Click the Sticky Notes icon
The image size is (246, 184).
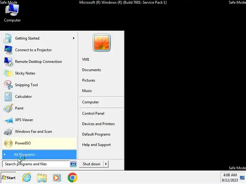[x=8, y=73]
